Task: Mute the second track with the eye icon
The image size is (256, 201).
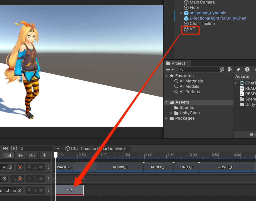Action: point(41,179)
